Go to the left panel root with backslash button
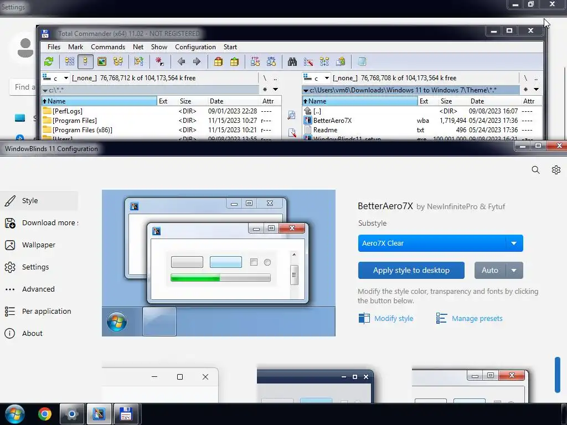The image size is (567, 425). tap(265, 78)
